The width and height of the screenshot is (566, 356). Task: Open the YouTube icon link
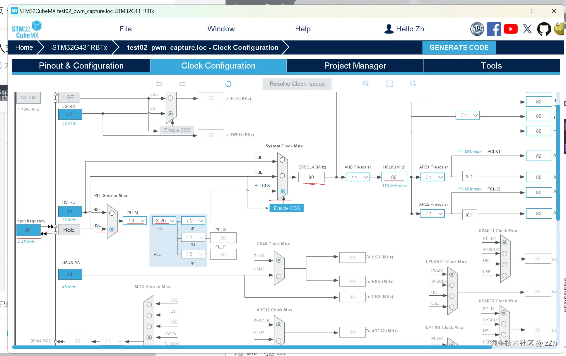pos(510,29)
